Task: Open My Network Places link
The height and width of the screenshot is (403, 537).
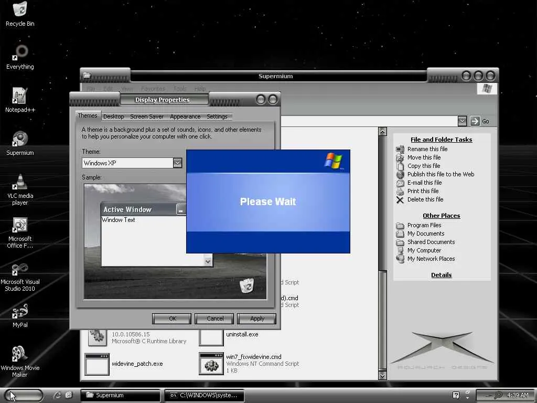Action: (431, 259)
